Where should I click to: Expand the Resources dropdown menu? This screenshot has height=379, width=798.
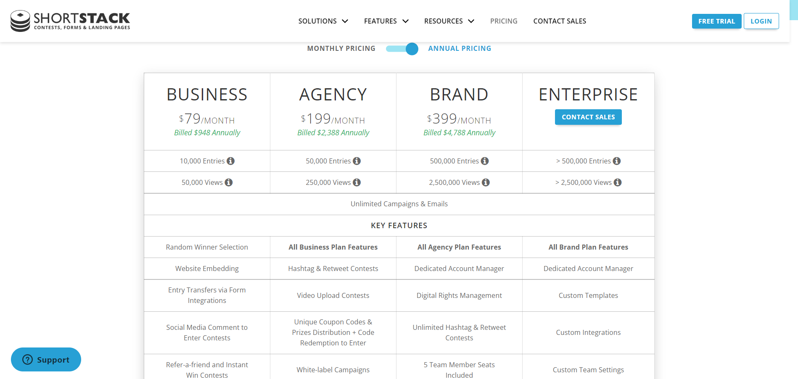point(449,21)
